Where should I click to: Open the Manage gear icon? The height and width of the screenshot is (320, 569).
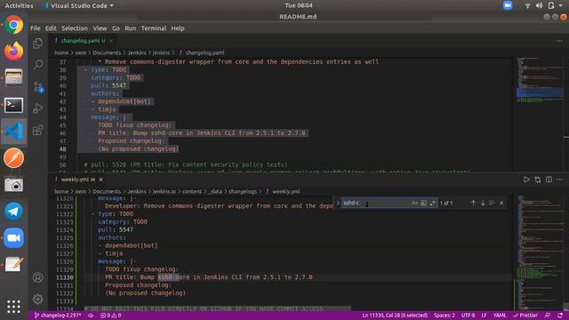point(37,300)
